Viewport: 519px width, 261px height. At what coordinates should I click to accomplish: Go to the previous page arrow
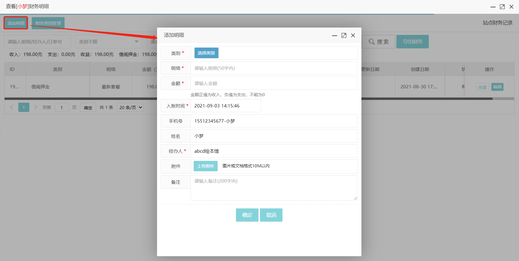tap(12, 107)
